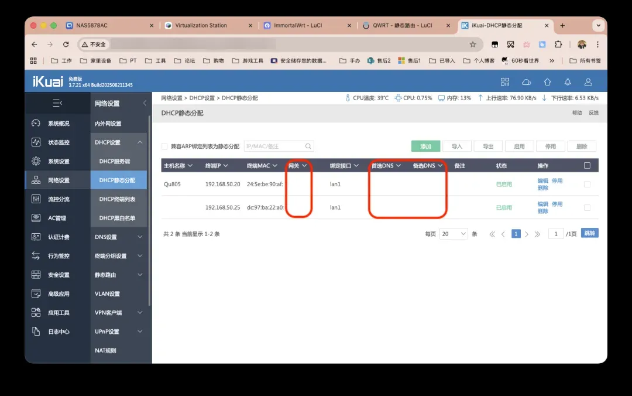Tick the select-all checkbox in table header

(587, 166)
